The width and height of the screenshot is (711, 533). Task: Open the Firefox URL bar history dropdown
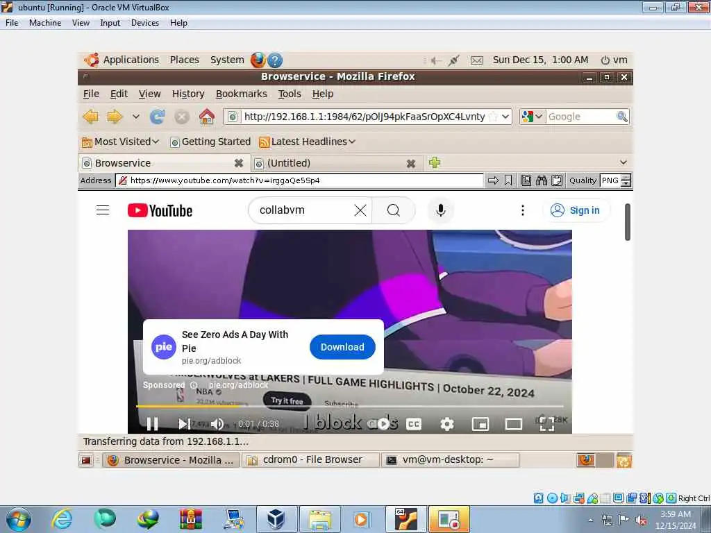[505, 117]
